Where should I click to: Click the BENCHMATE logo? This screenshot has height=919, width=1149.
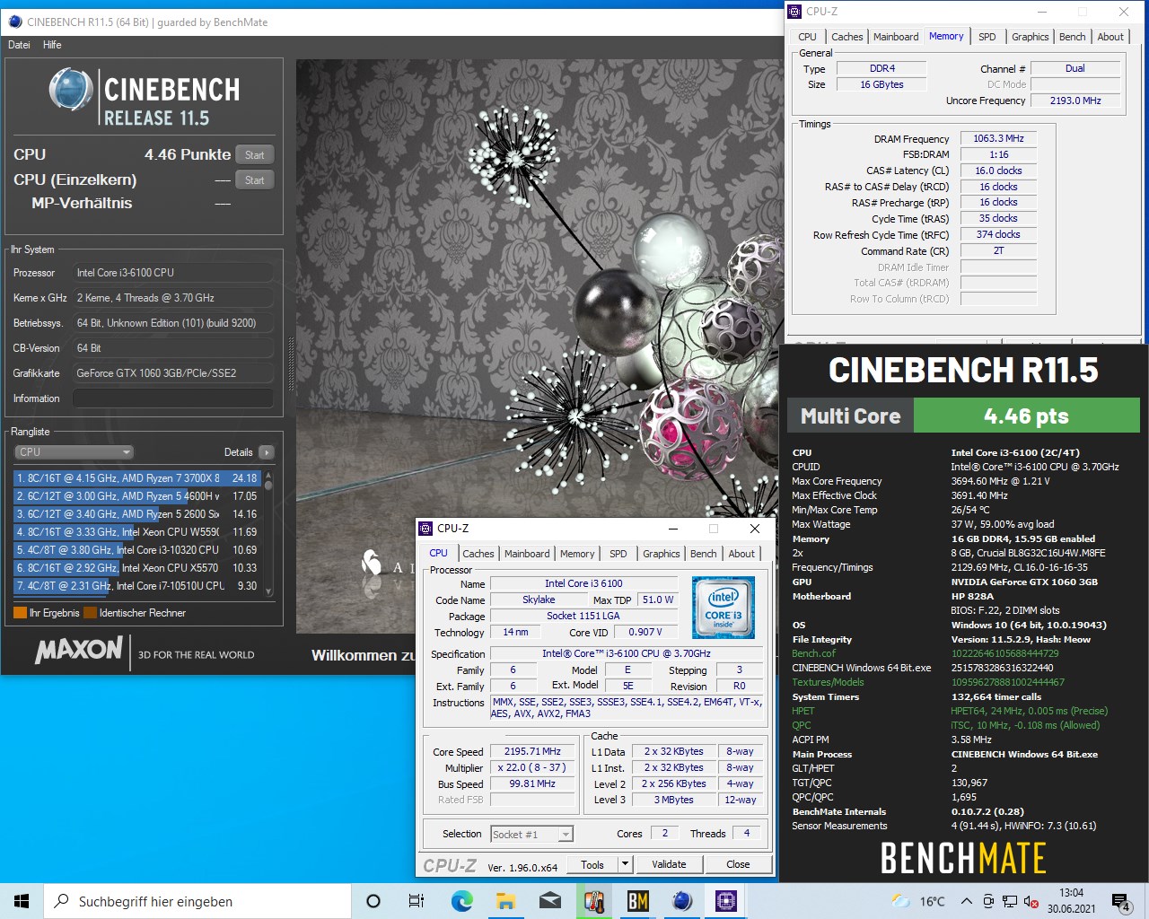[963, 859]
